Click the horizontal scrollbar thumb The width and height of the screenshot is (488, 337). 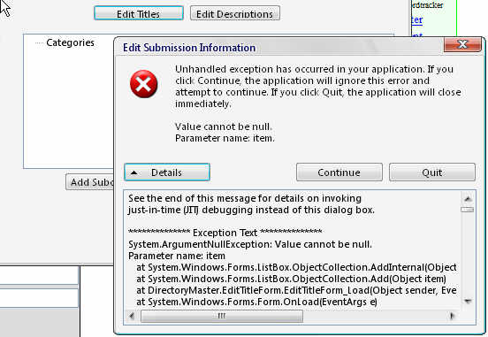(x=222, y=316)
